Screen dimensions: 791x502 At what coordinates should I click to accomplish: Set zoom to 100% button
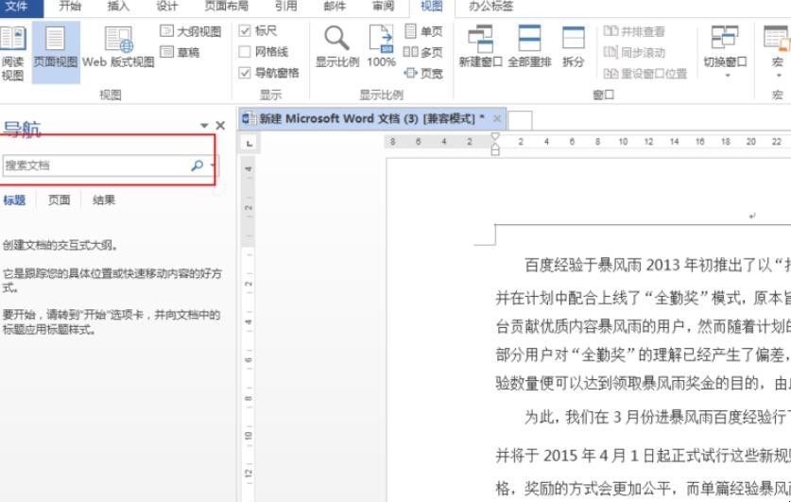click(x=381, y=45)
